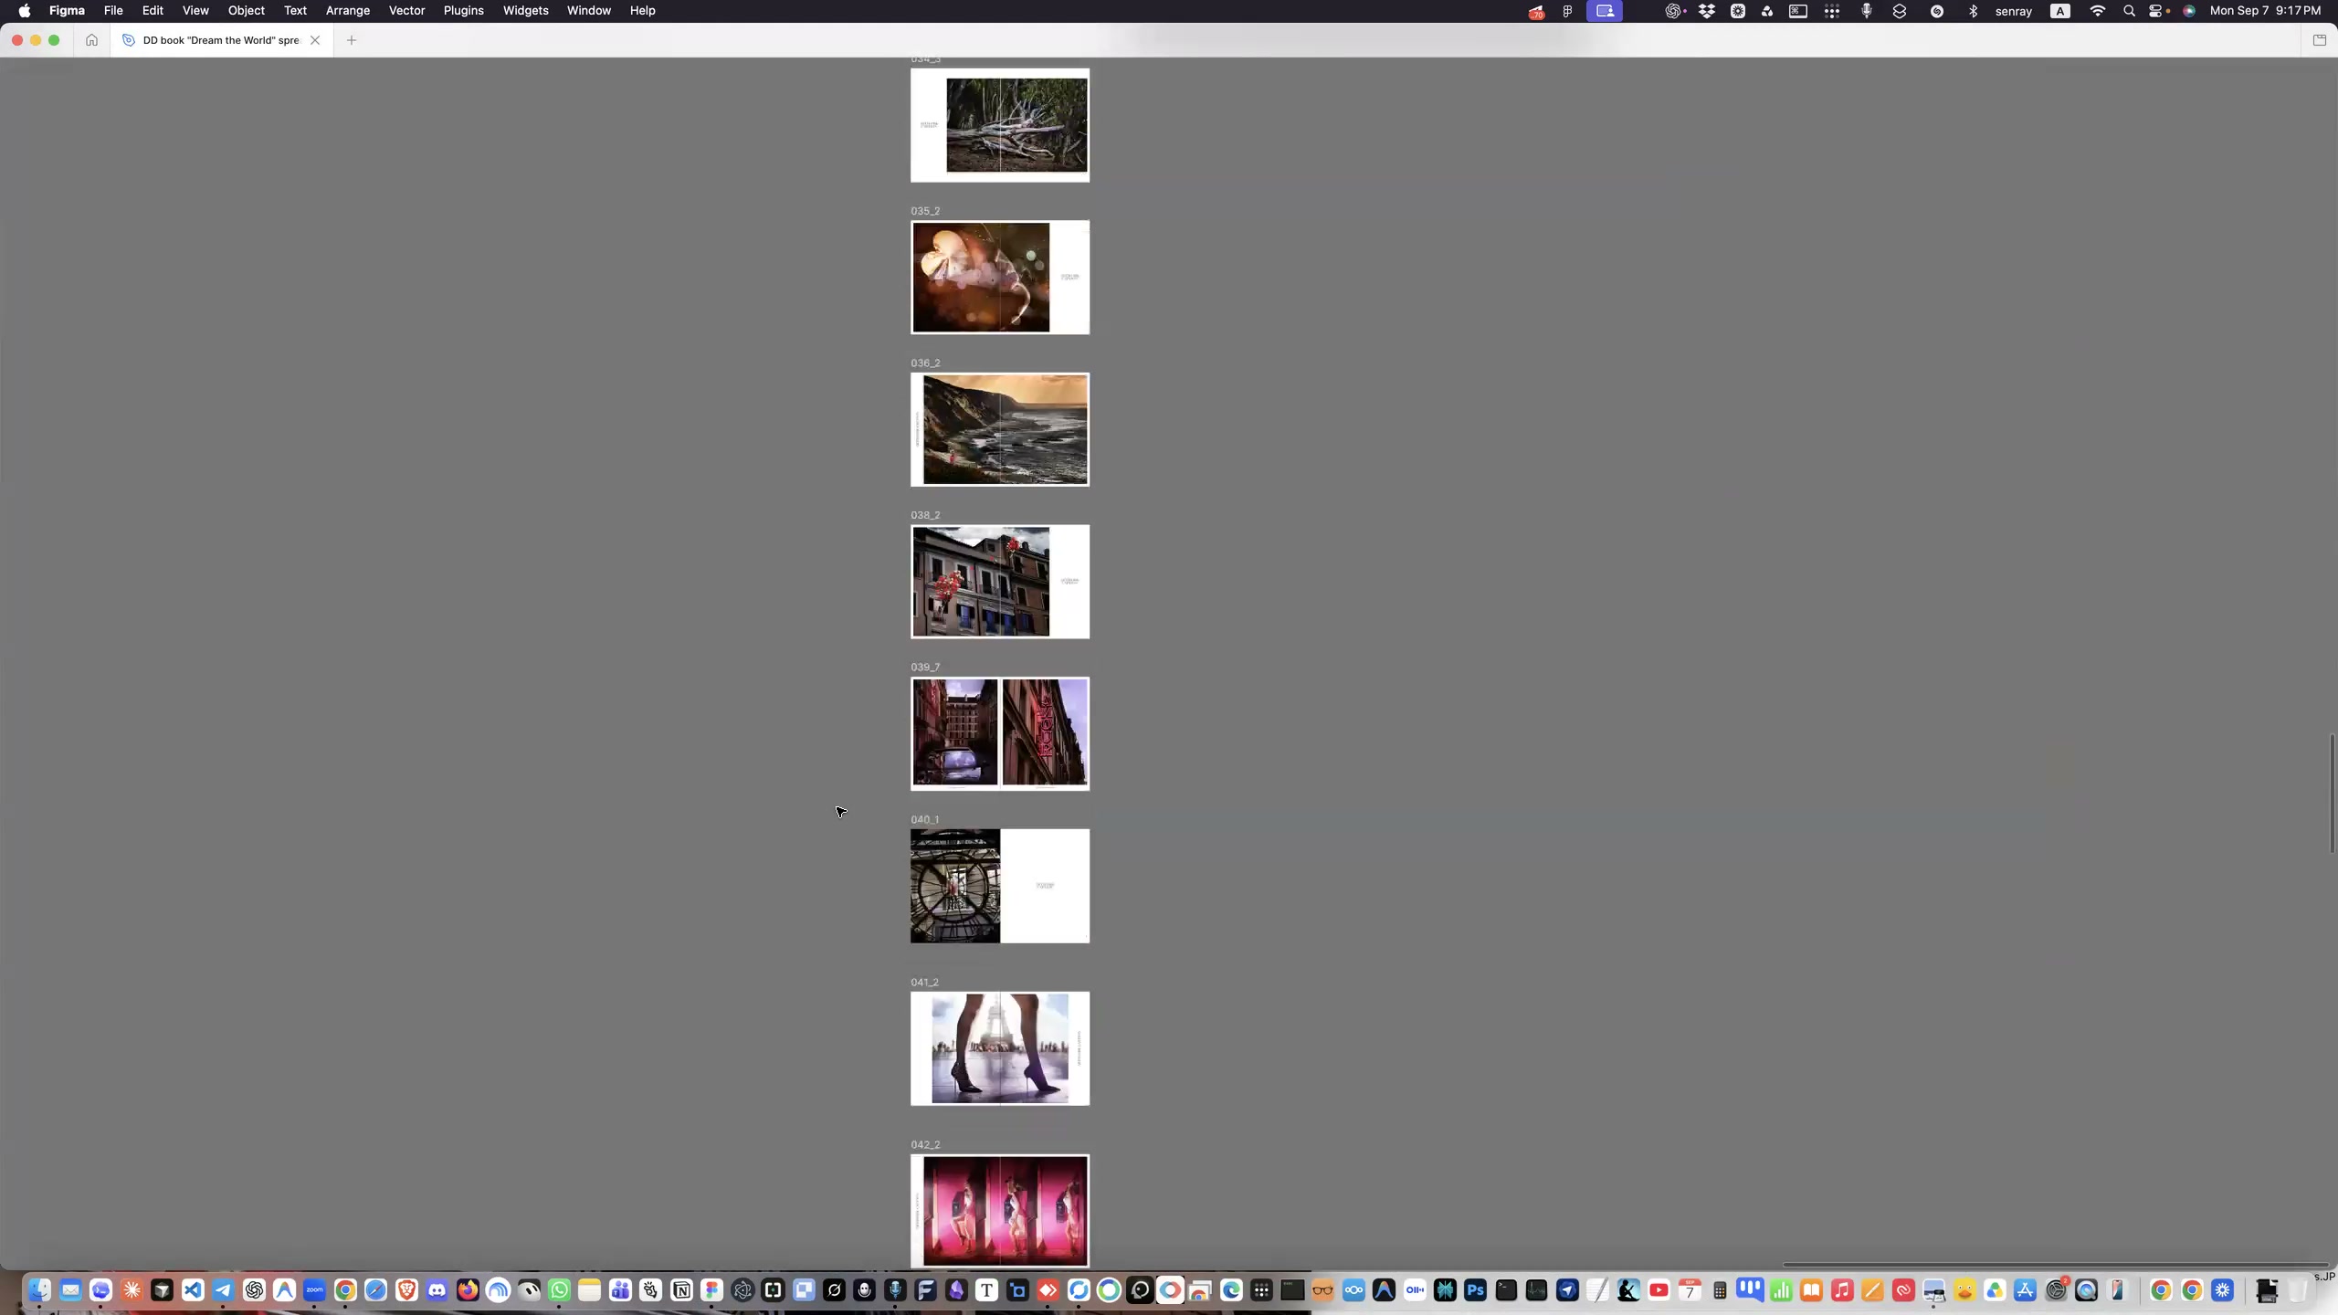Image resolution: width=2338 pixels, height=1315 pixels.
Task: Open Spotlight search in menu bar
Action: click(x=2129, y=11)
